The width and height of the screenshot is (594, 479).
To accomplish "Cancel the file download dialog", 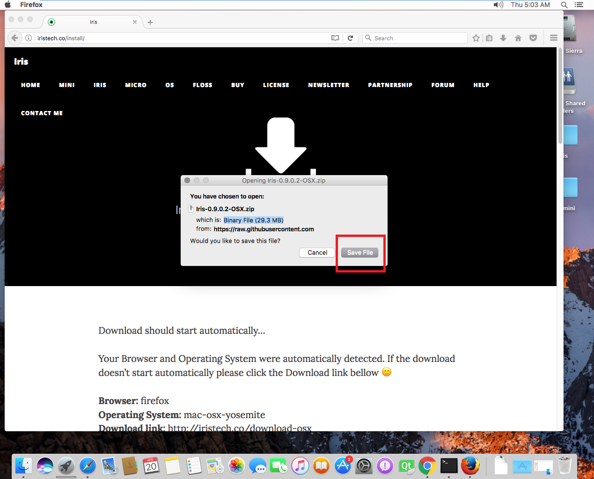I will click(x=317, y=252).
